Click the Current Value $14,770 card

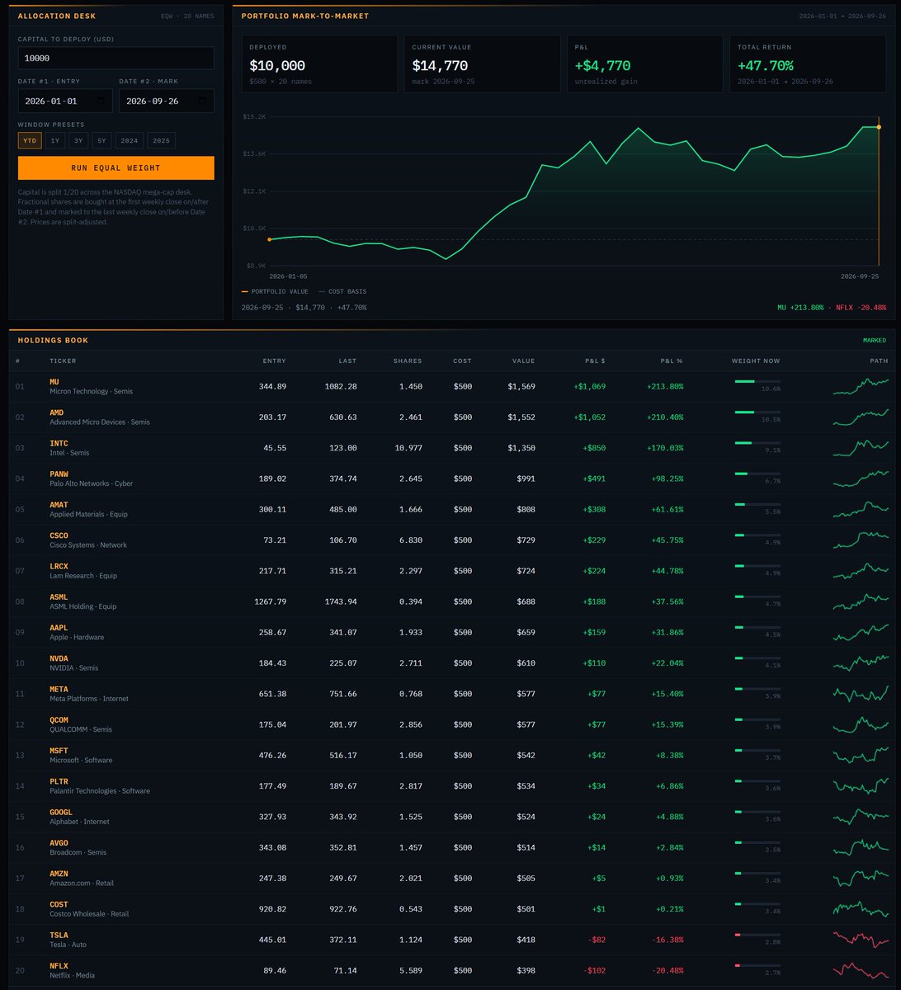pos(482,63)
